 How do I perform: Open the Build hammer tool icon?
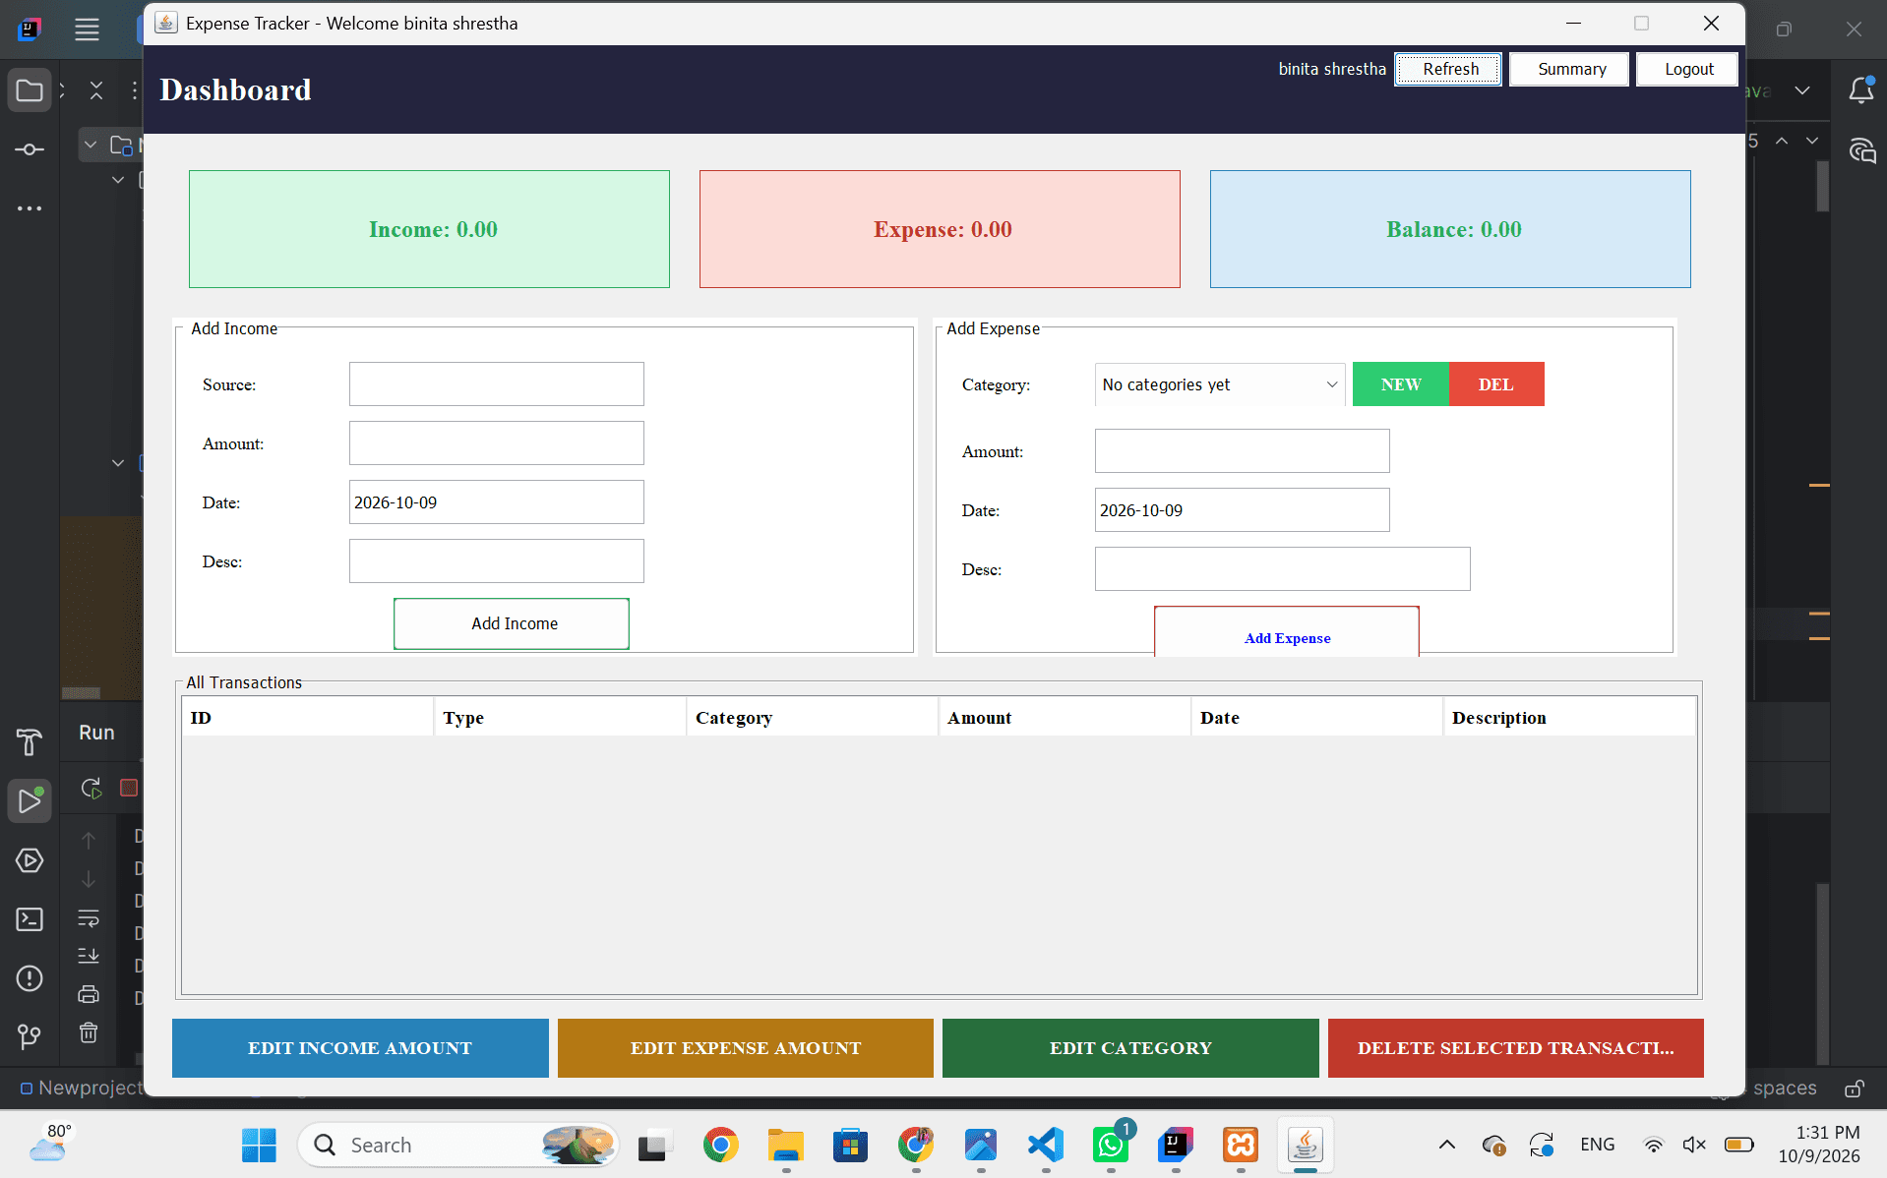[30, 742]
